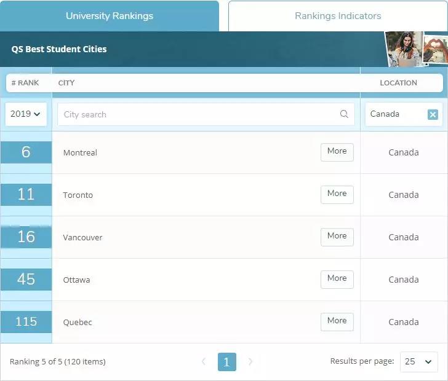Go to previous page arrow
Screen dimensions: 448x381
[x=204, y=361]
